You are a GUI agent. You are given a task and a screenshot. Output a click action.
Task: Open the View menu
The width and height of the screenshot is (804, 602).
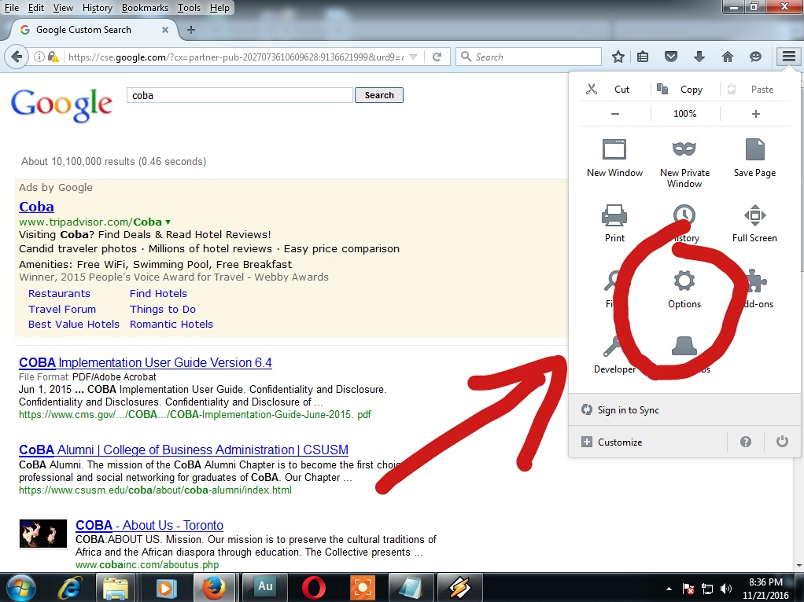click(63, 8)
